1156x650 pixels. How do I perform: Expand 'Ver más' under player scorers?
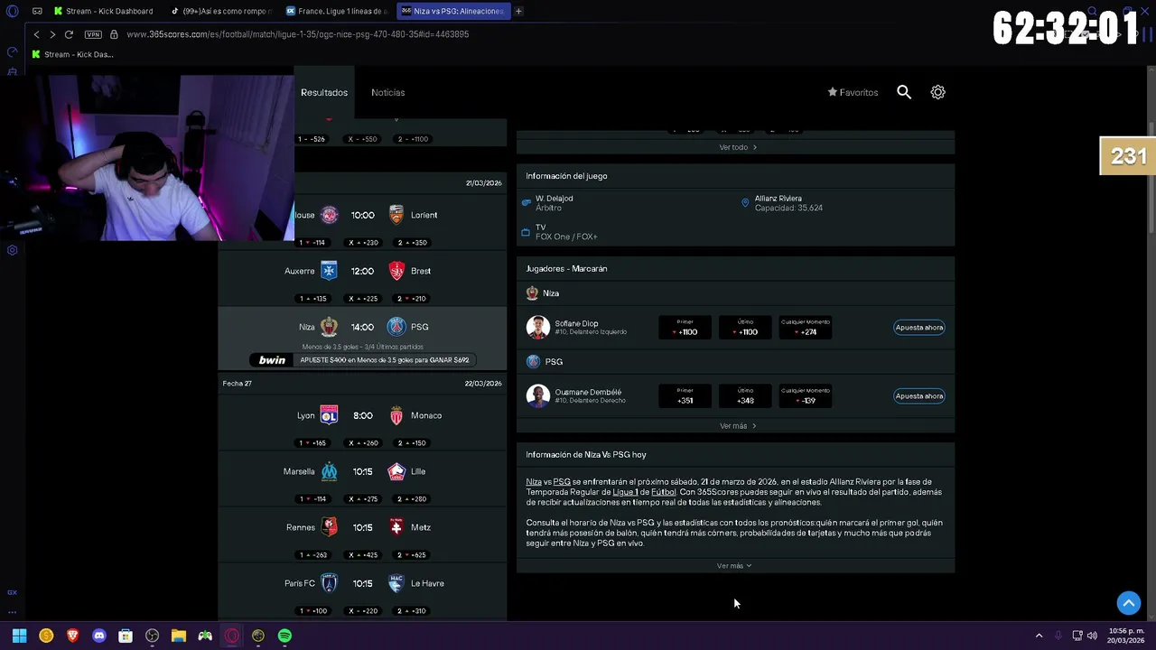tap(738, 426)
